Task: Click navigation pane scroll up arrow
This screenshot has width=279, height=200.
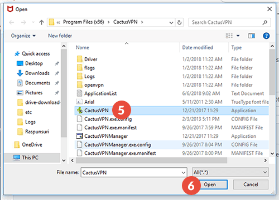Action: click(x=64, y=46)
